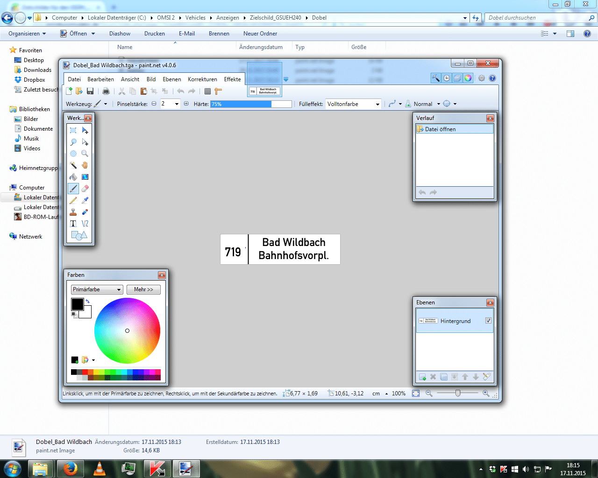Open the Pinselstärke size dropdown

click(177, 104)
